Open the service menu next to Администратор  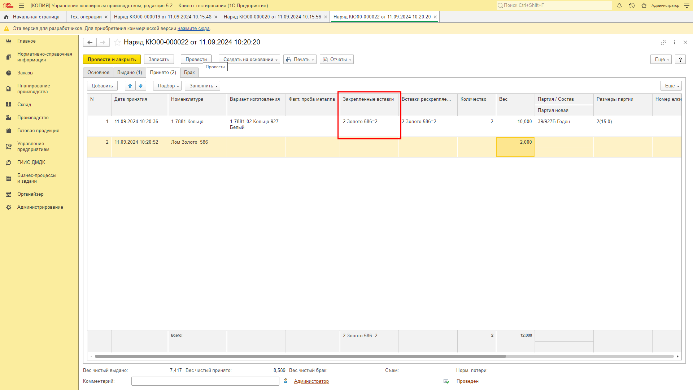pos(687,5)
